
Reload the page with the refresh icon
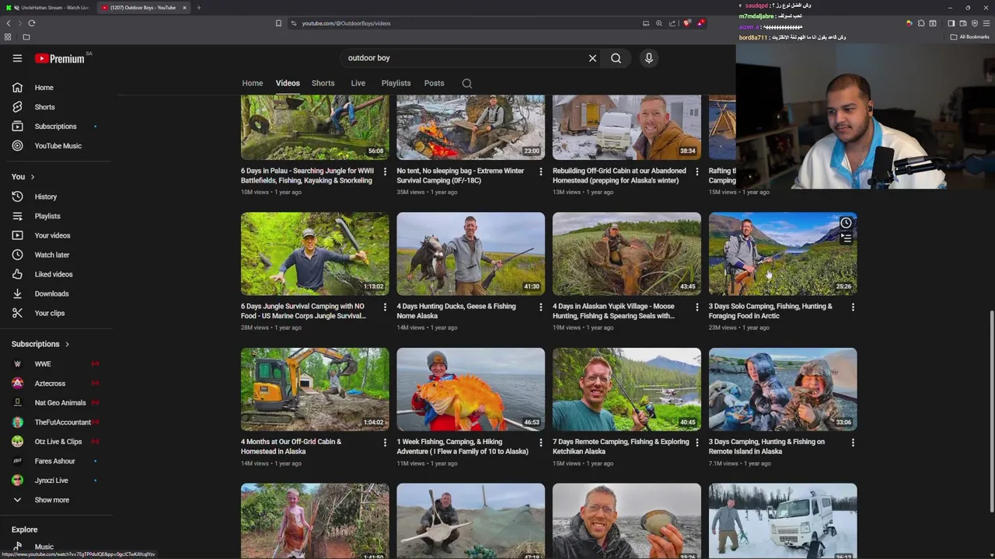[31, 23]
